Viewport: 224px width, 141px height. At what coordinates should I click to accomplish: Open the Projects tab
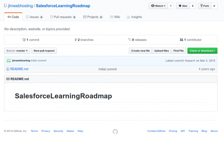click(93, 17)
